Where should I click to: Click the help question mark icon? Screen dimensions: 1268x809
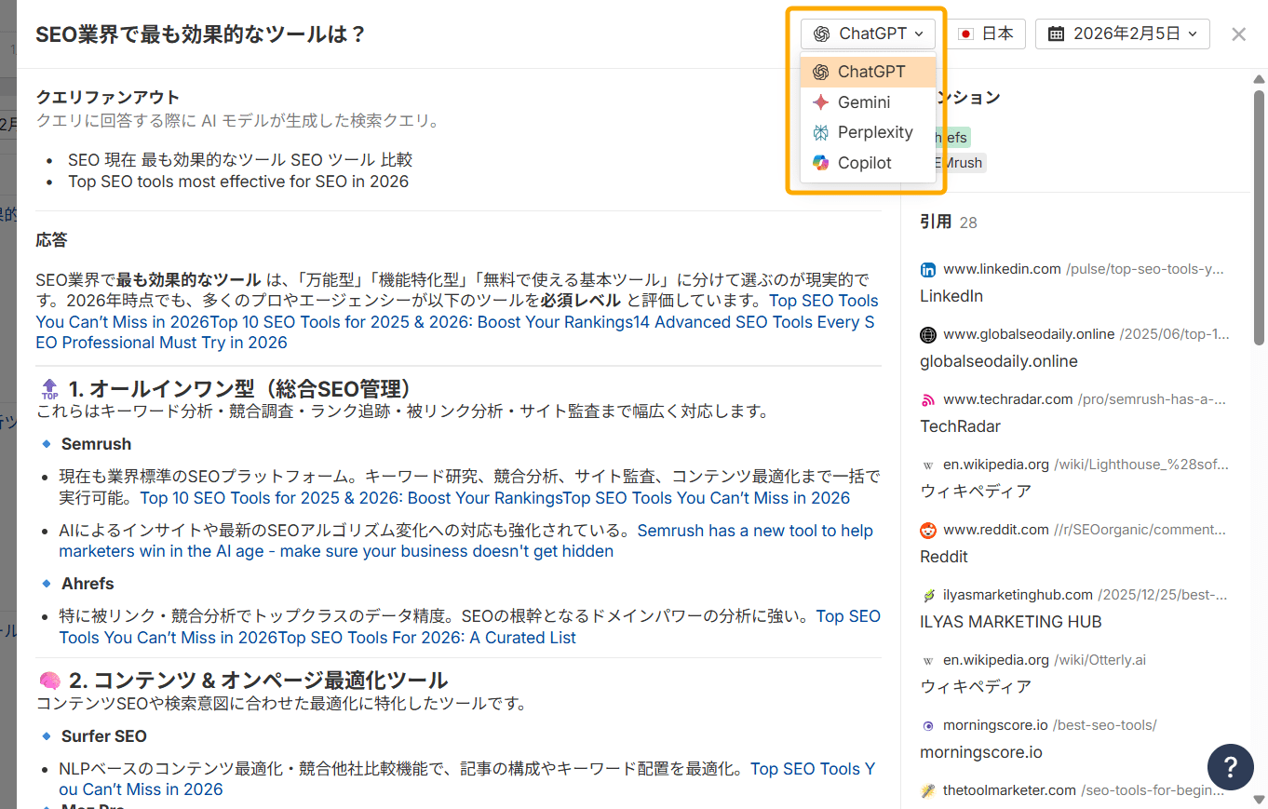[1230, 767]
